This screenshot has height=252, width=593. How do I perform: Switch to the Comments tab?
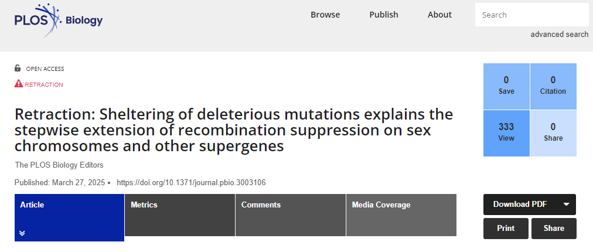tap(291, 215)
